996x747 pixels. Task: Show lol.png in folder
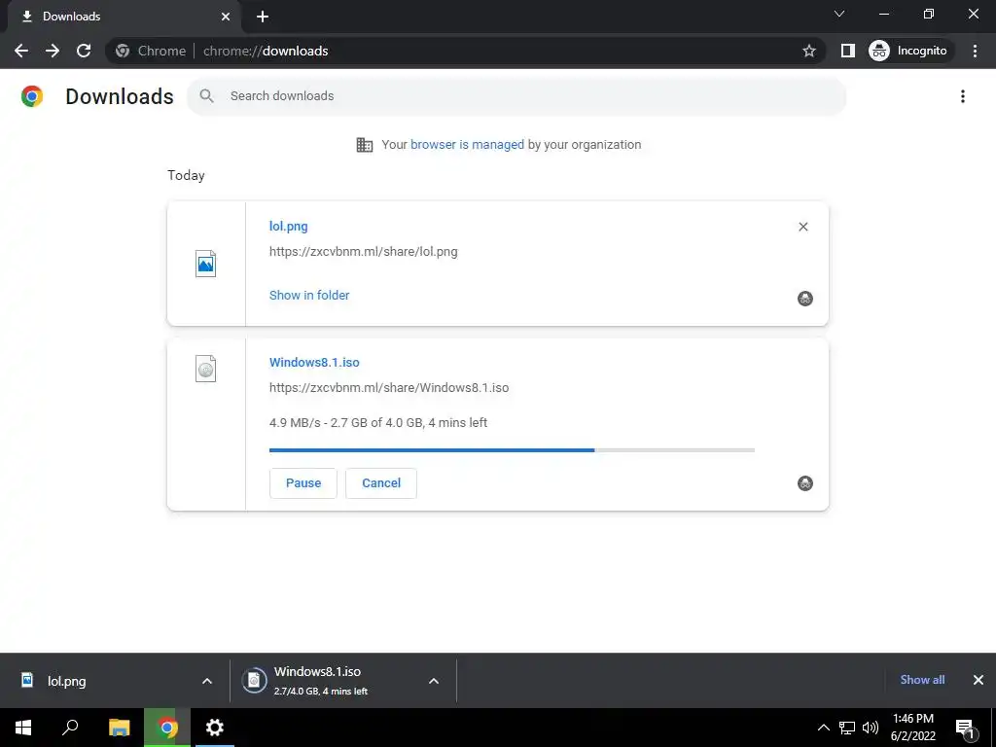click(309, 296)
